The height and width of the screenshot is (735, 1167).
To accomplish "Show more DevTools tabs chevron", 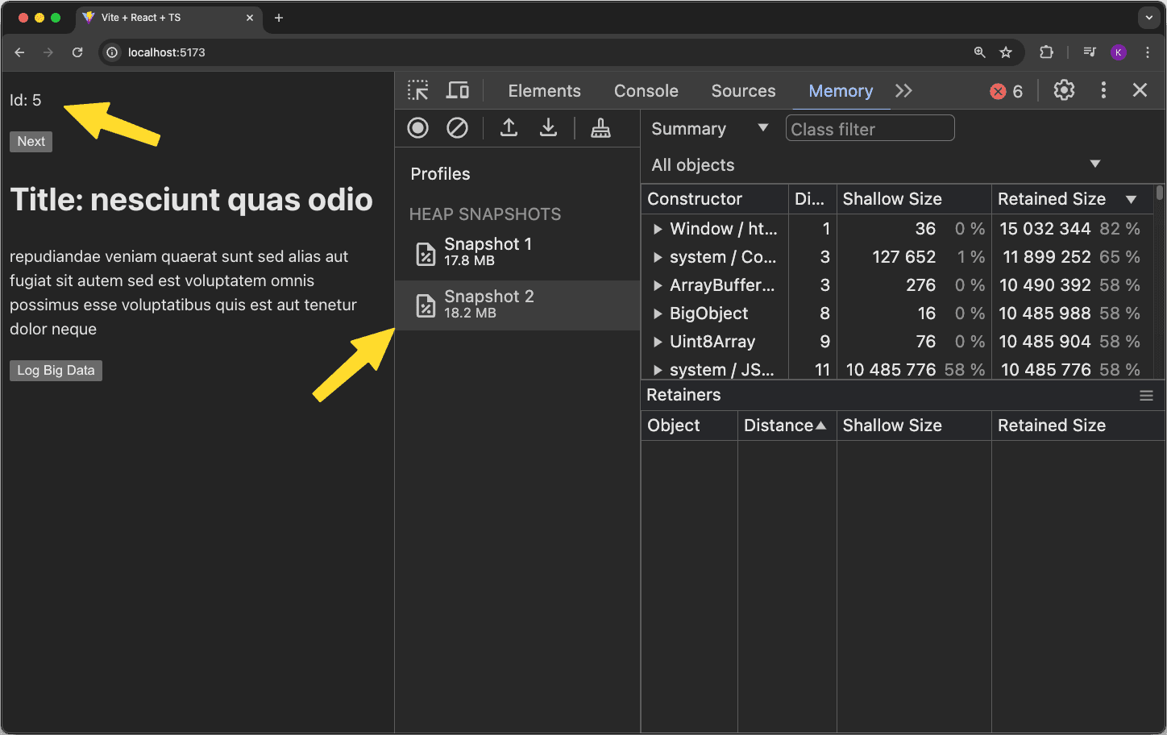I will 903,90.
